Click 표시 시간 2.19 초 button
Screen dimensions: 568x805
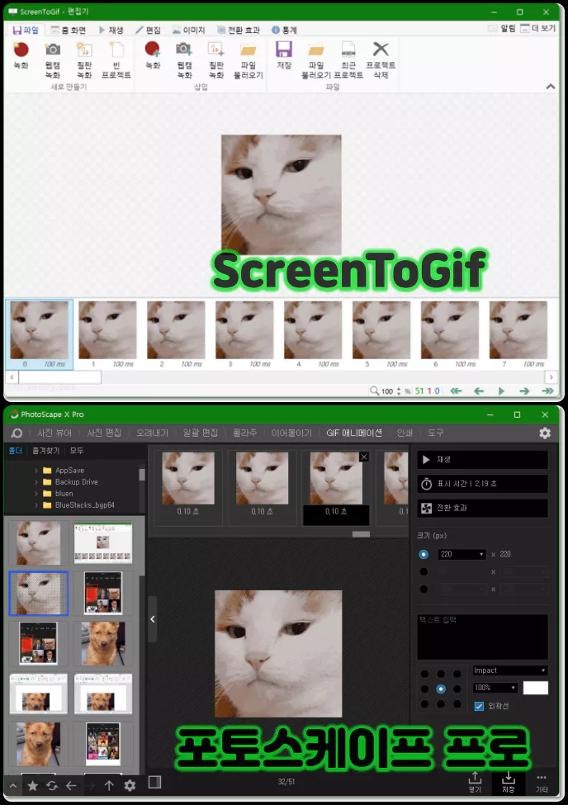point(483,484)
